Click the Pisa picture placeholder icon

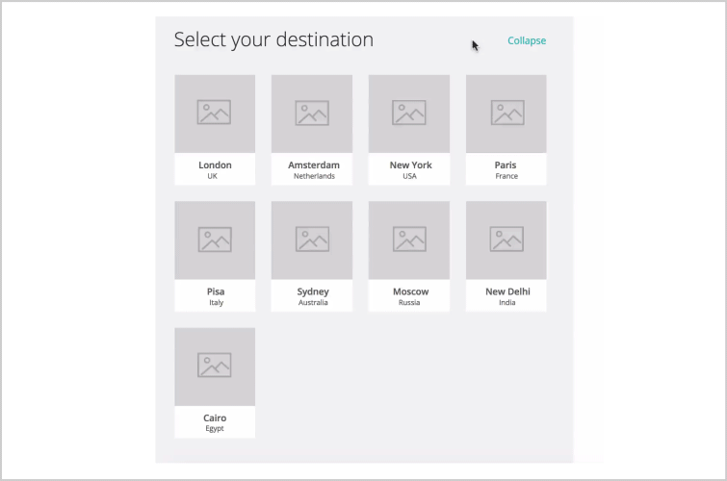(x=215, y=240)
